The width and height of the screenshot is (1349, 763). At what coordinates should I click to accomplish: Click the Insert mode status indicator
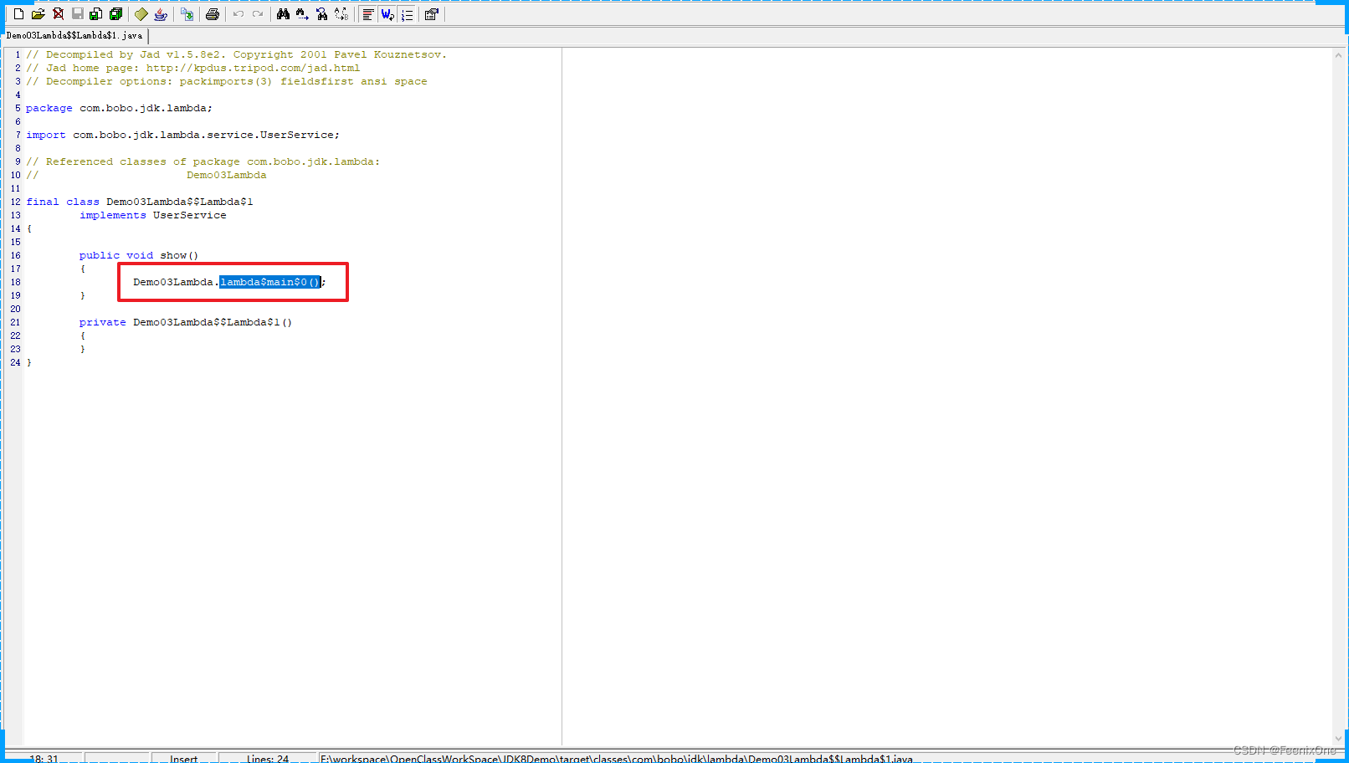pyautogui.click(x=184, y=758)
